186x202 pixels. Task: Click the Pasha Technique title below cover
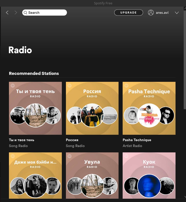coord(137,140)
